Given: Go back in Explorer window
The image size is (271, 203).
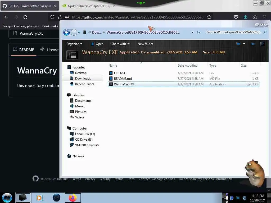Looking at the screenshot, I should pos(66,32).
